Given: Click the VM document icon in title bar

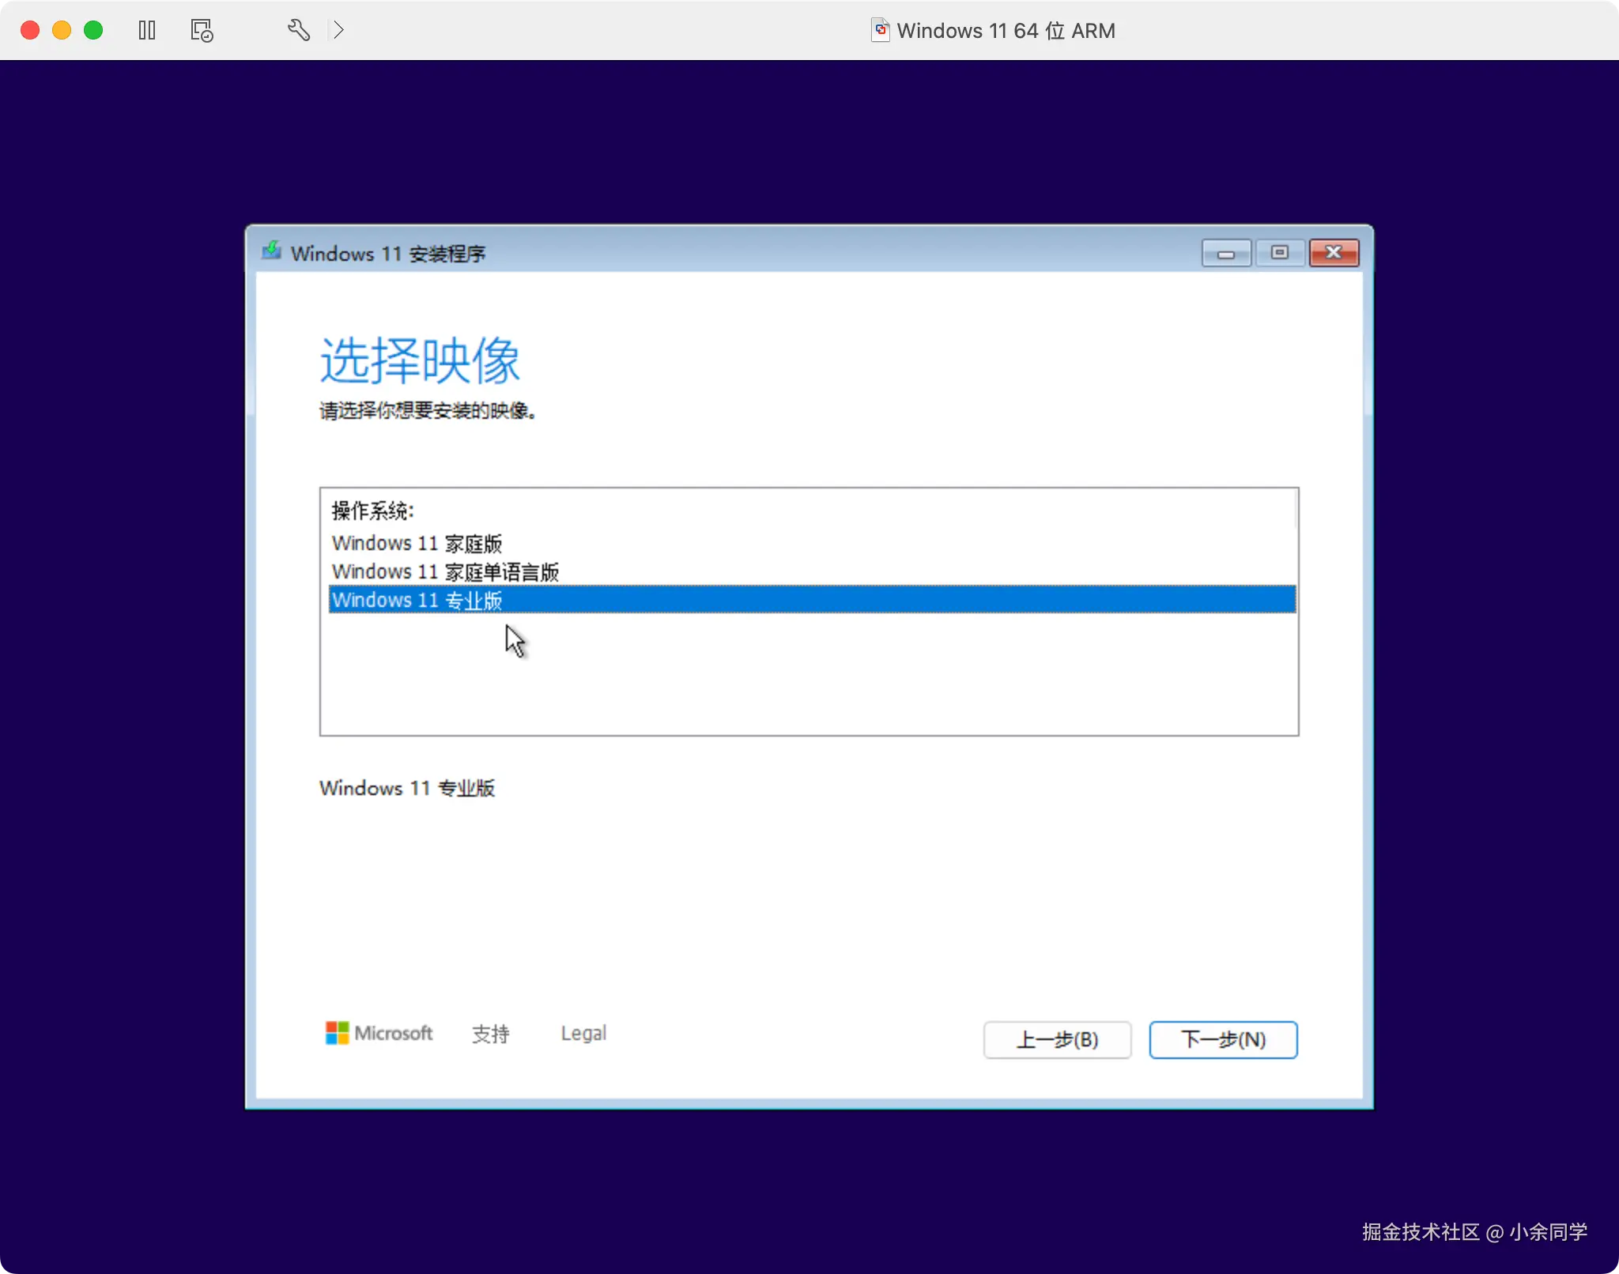Looking at the screenshot, I should (x=880, y=30).
